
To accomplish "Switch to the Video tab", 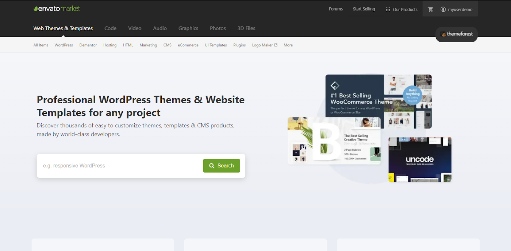I will tap(135, 28).
